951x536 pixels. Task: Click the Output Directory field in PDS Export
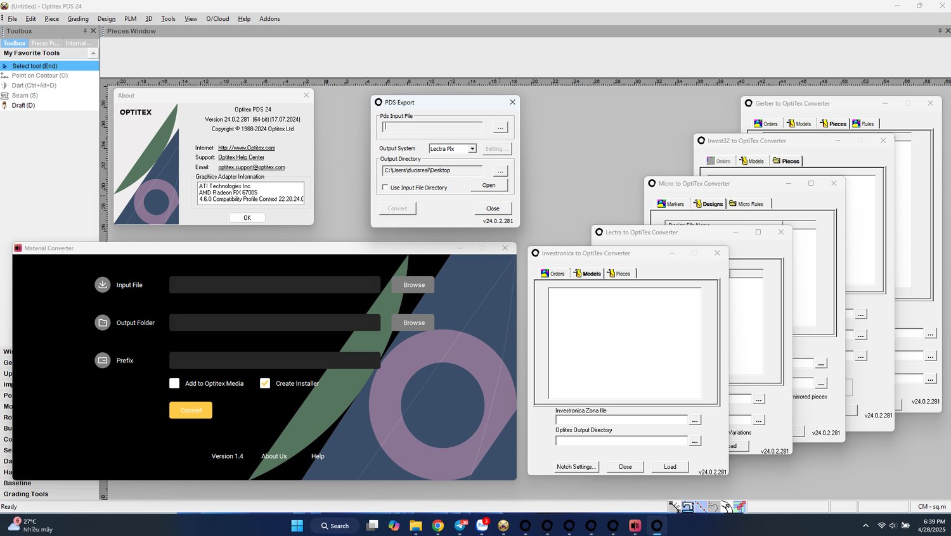pyautogui.click(x=432, y=170)
